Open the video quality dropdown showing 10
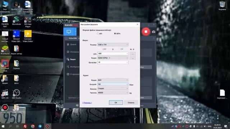Viewport: 230px width, 129px height. tap(113, 62)
